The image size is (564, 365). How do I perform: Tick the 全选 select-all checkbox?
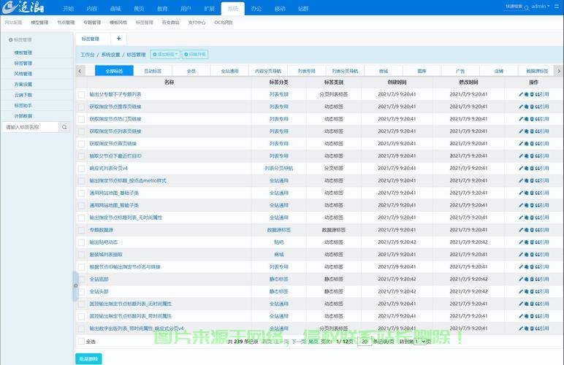tap(81, 342)
